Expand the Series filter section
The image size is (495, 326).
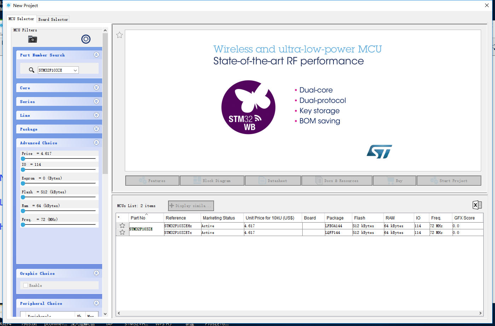click(96, 101)
